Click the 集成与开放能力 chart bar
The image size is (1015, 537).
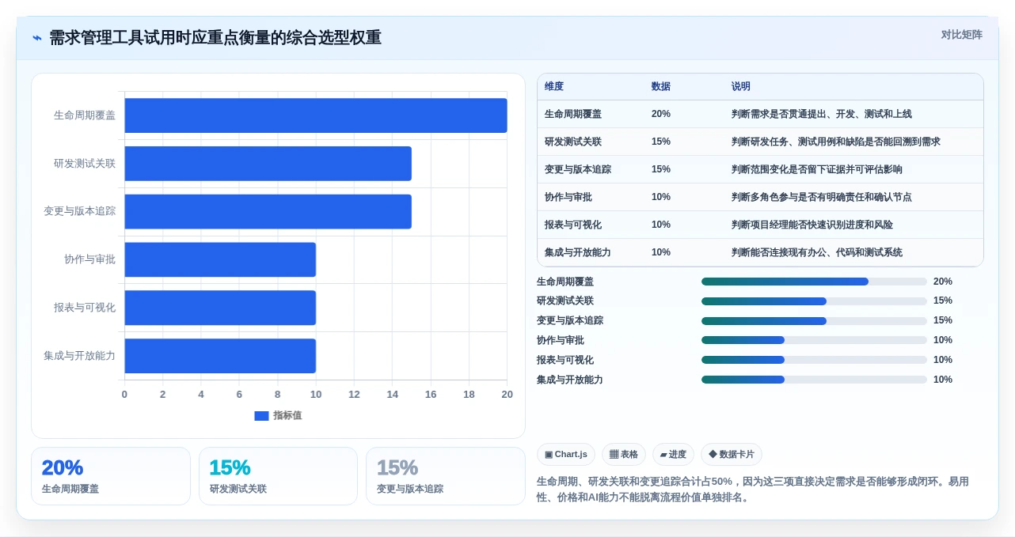(x=220, y=356)
